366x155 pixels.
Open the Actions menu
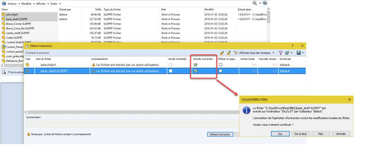click(x=14, y=4)
